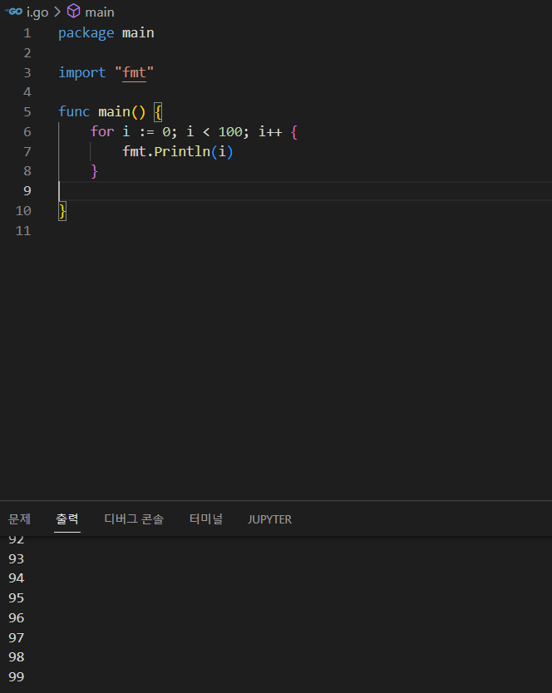Open the i.go breadcrumb item

[37, 12]
